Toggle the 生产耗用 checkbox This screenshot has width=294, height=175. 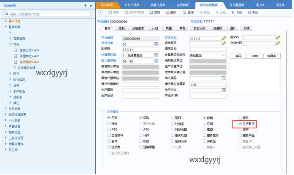point(240,124)
